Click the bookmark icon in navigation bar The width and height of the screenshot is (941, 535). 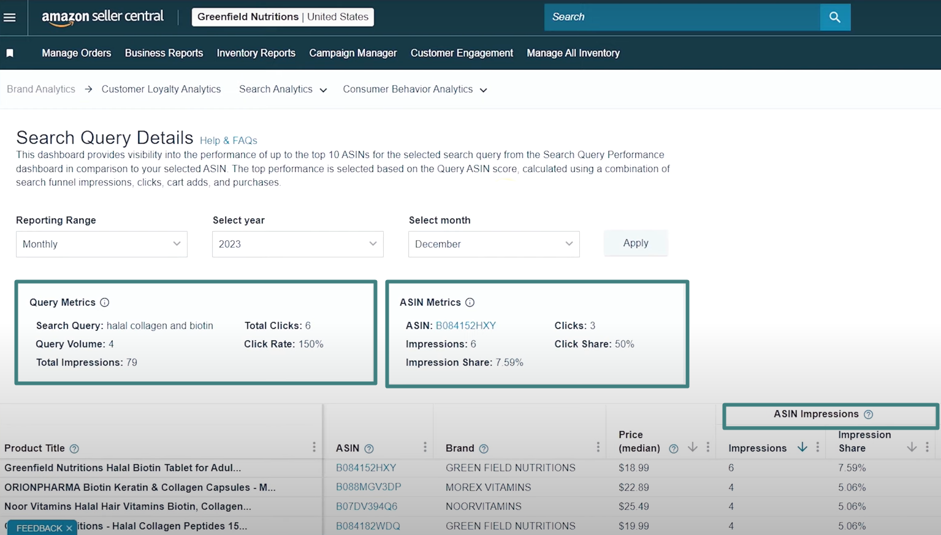[10, 53]
